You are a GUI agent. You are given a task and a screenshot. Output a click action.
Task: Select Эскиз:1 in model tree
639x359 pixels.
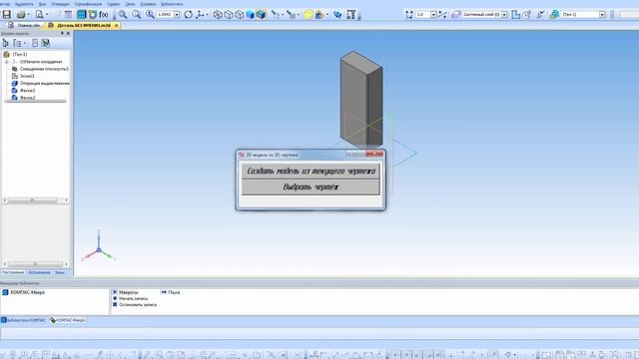coord(24,76)
